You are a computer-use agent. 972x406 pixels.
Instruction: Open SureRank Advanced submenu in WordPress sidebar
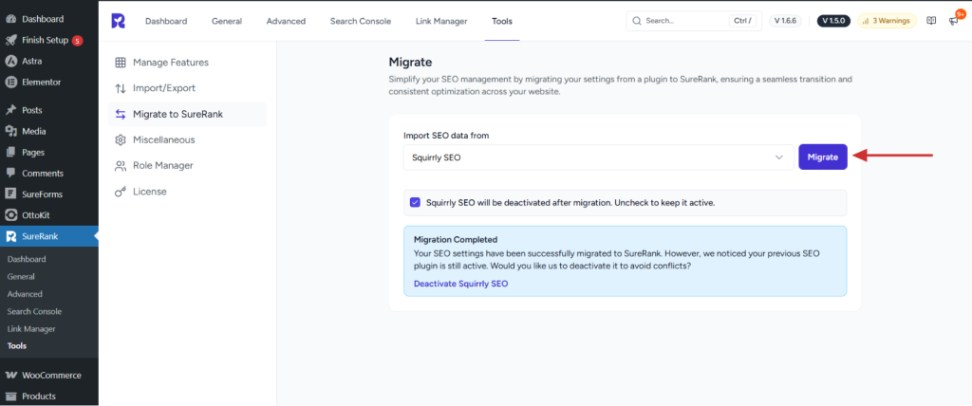(x=25, y=294)
